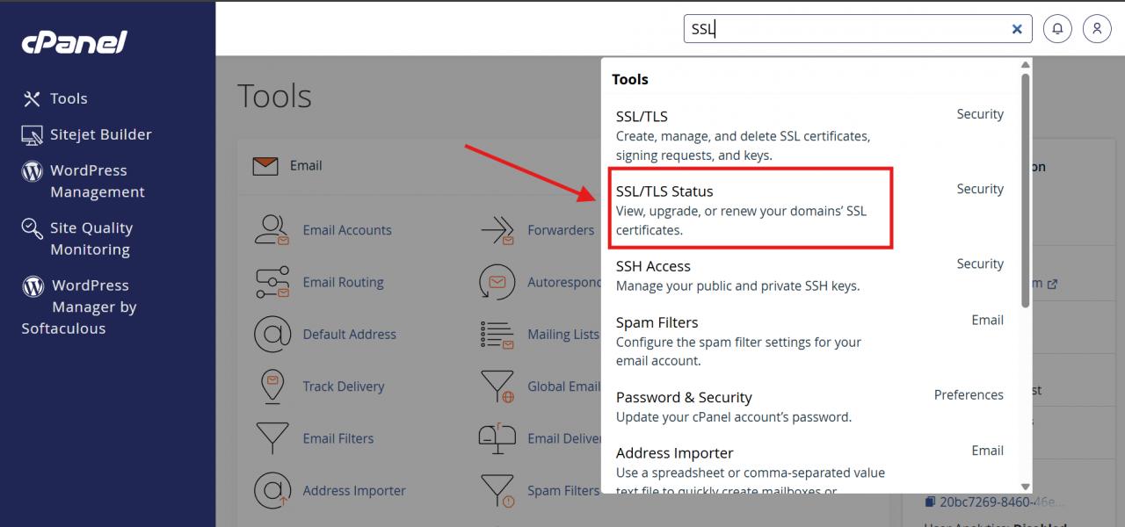Viewport: 1125px width, 527px height.
Task: Click the Email Accounts icon
Action: 272,230
